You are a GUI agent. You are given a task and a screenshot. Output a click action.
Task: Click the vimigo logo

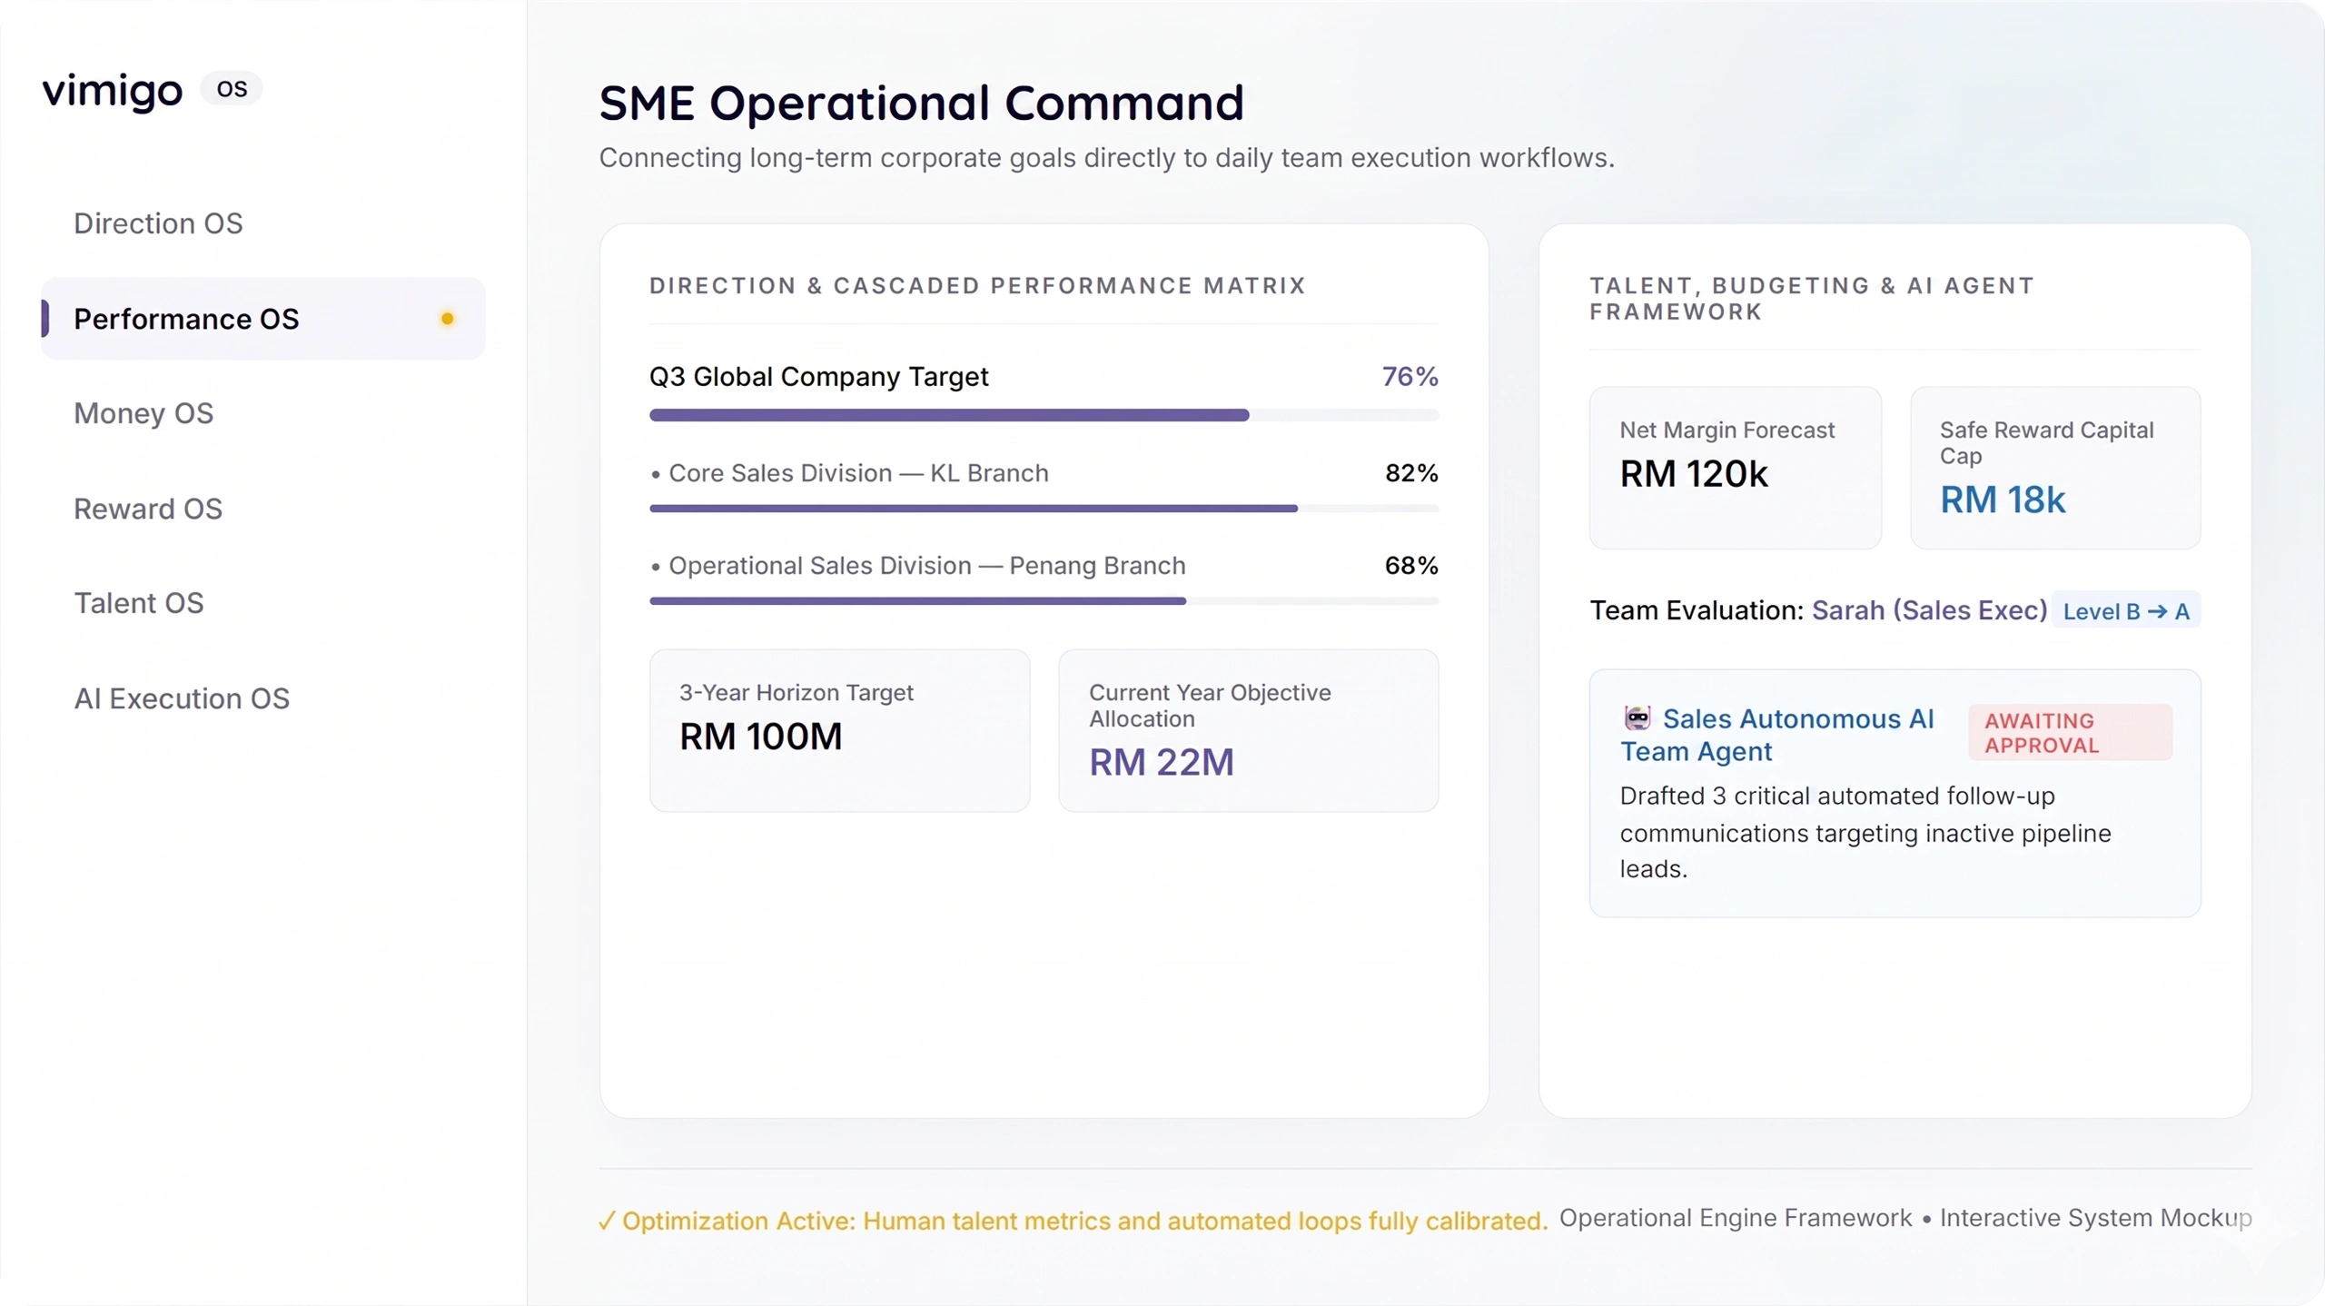click(x=113, y=90)
